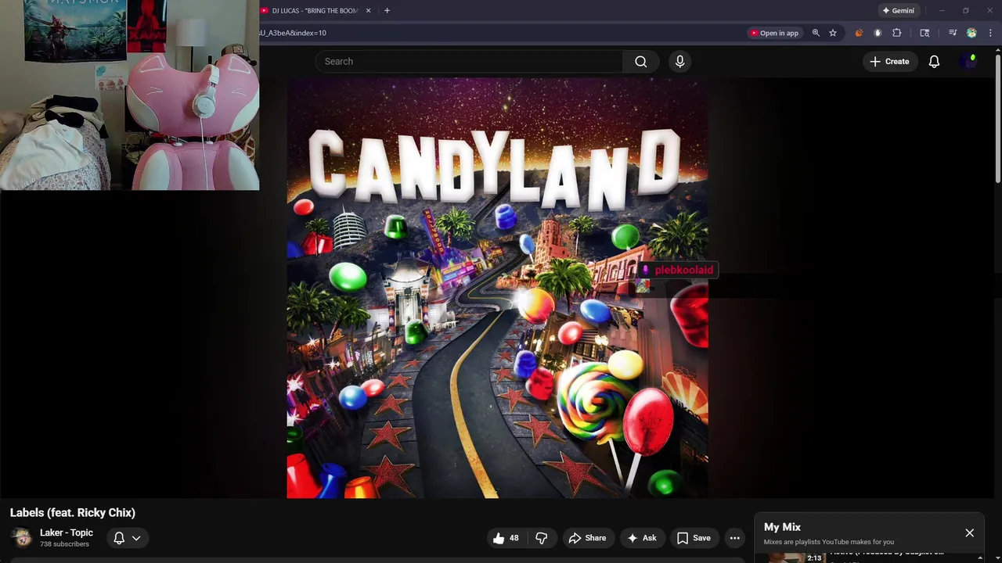Dislike the video with thumbs down
Screen dimensions: 1002x563
(x=542, y=538)
